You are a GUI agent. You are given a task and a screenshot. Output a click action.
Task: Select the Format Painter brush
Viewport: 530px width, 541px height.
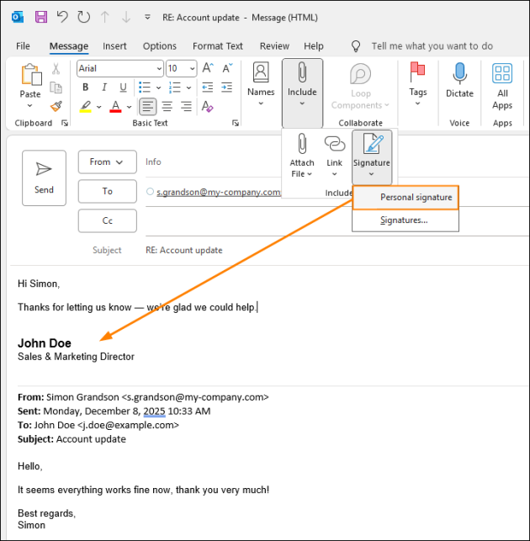(x=56, y=106)
